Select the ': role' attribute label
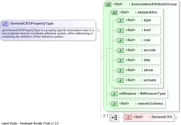The width and height of the screenshot is (181, 125). click(x=146, y=40)
